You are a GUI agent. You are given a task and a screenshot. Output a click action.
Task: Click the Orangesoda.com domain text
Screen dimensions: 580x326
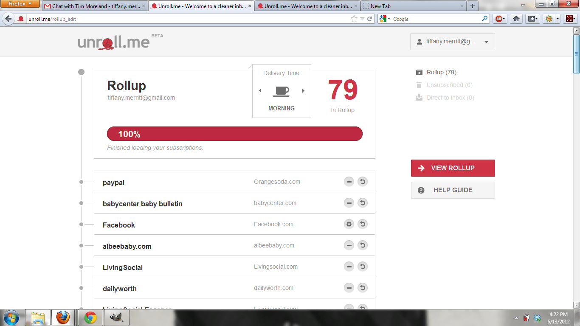pos(277,182)
